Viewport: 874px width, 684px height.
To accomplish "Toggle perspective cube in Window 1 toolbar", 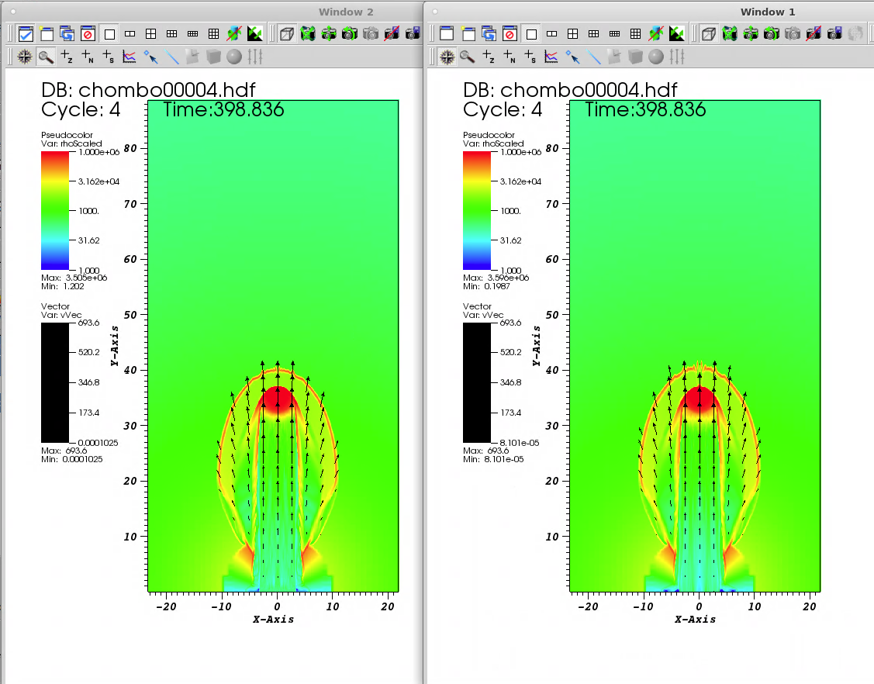I will pyautogui.click(x=708, y=34).
